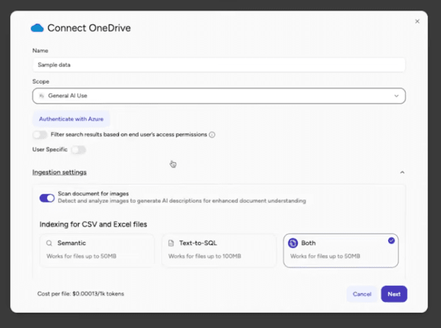Click the Scope field label

tap(41, 81)
